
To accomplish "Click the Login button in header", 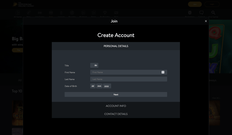I will pyautogui.click(x=212, y=4).
